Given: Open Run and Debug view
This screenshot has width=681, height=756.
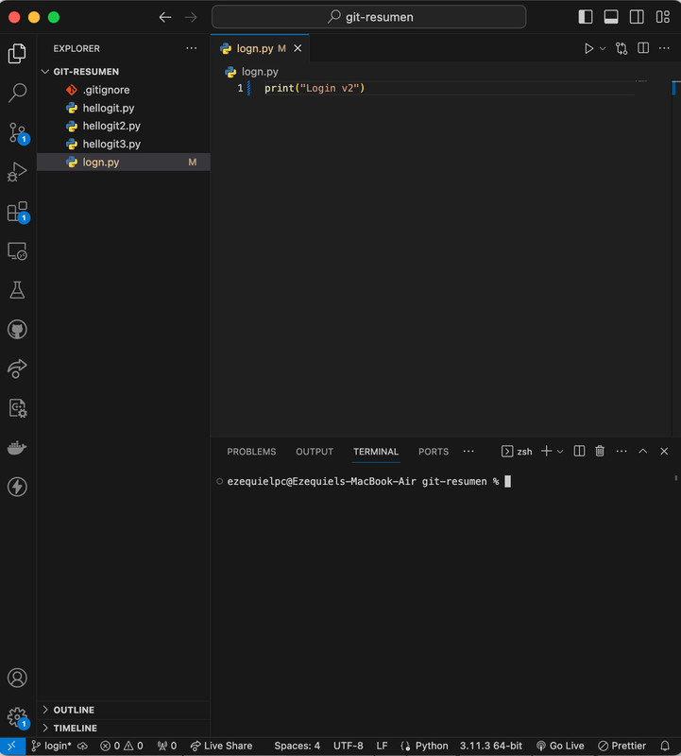Looking at the screenshot, I should 17,172.
